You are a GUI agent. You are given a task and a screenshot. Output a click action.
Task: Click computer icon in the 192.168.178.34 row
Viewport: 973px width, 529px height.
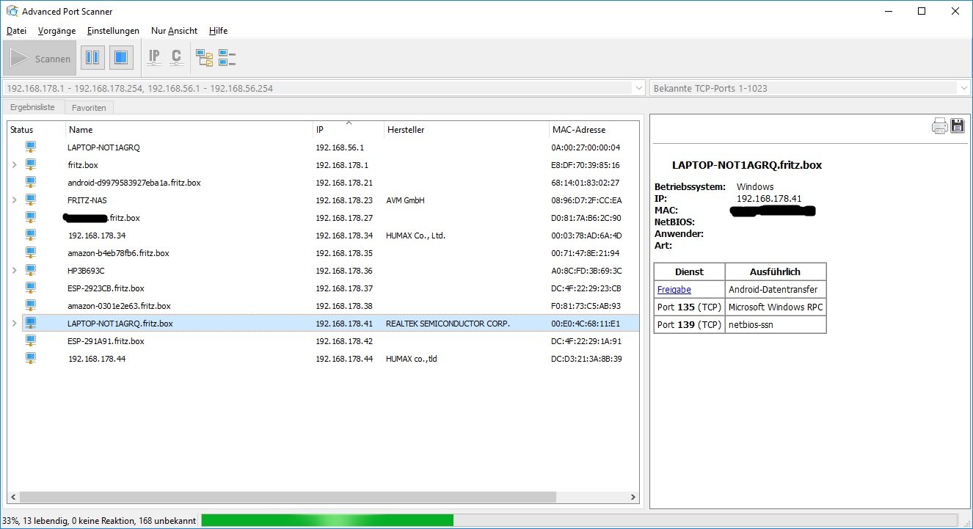[x=31, y=235]
